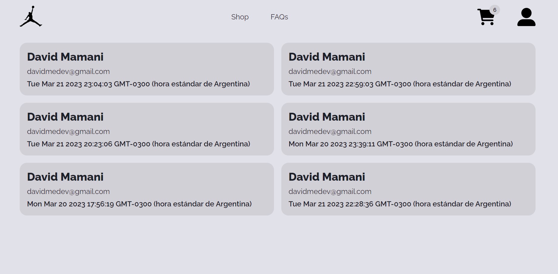Open the shopping cart icon

[x=486, y=17]
